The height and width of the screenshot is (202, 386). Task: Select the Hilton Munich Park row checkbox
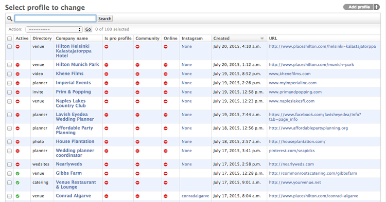[x=9, y=65]
